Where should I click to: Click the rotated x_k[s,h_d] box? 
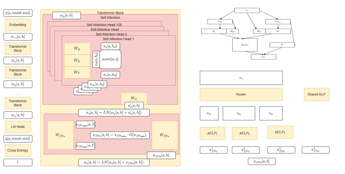96,59
